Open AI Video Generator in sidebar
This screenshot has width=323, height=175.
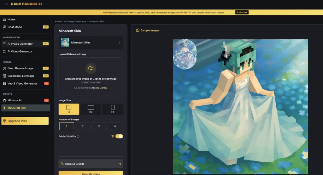[x=25, y=51]
